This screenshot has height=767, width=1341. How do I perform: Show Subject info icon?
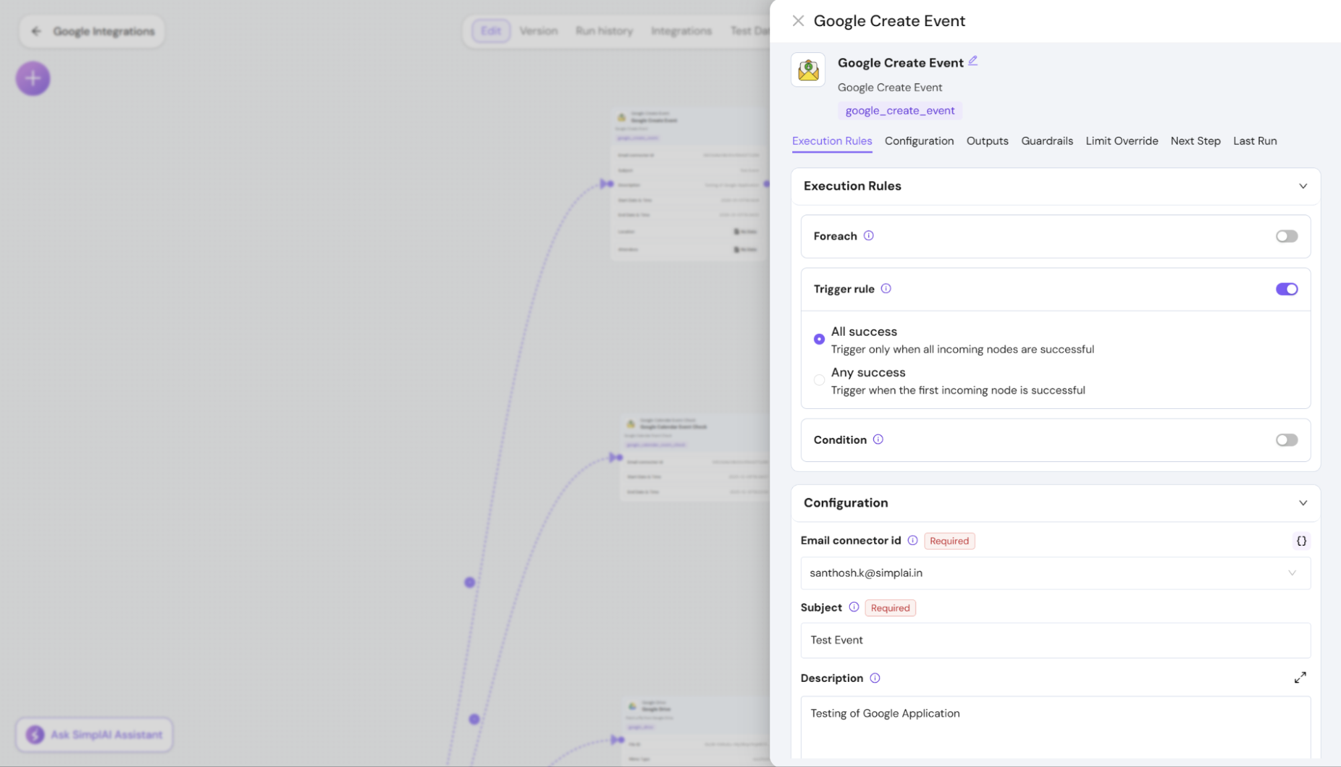coord(854,607)
